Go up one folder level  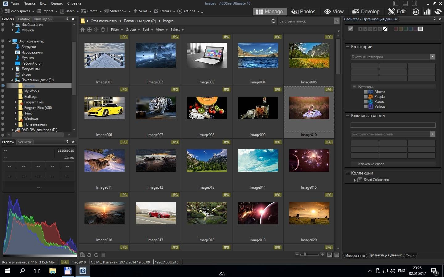[103, 30]
